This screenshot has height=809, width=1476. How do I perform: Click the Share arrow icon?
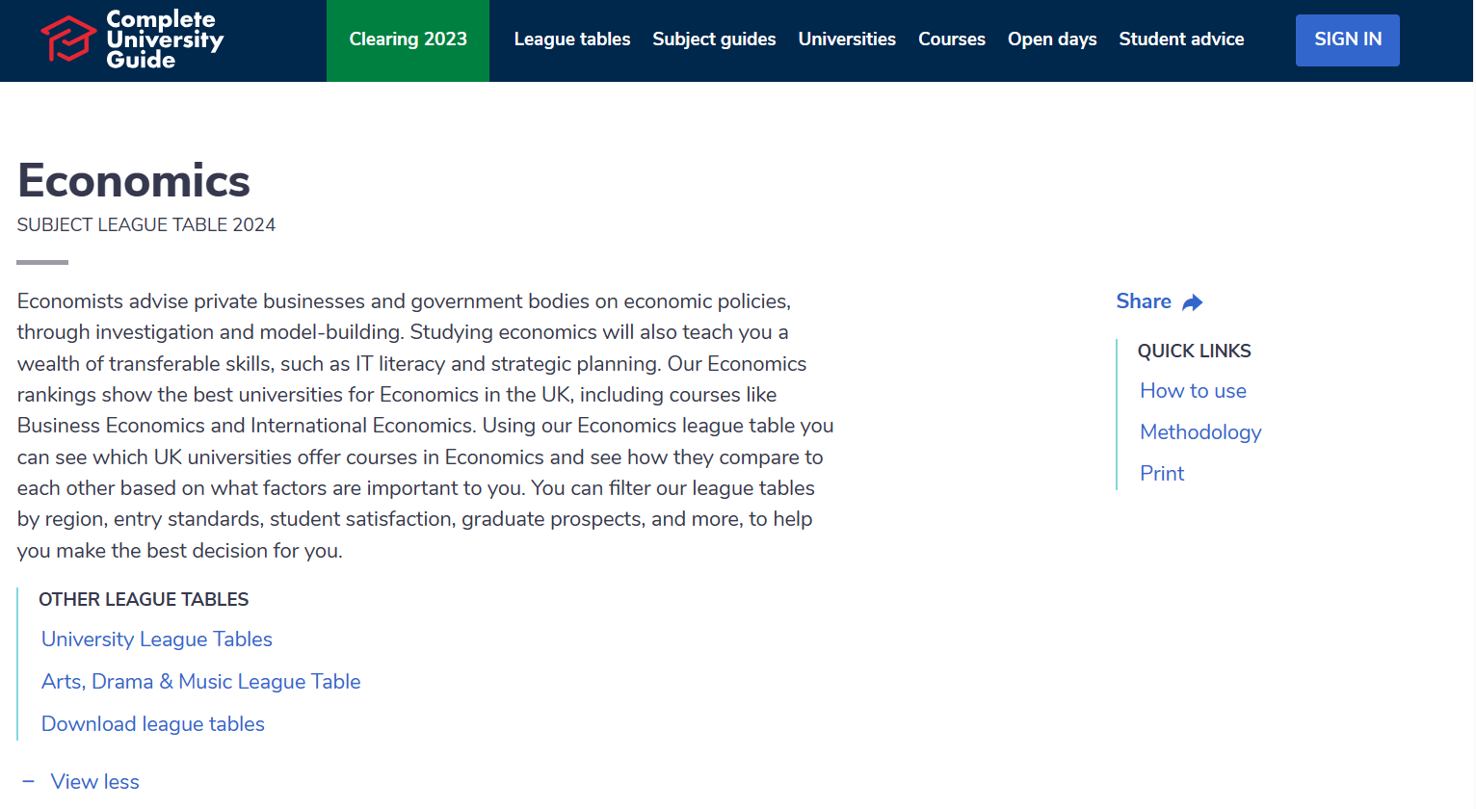click(x=1193, y=303)
